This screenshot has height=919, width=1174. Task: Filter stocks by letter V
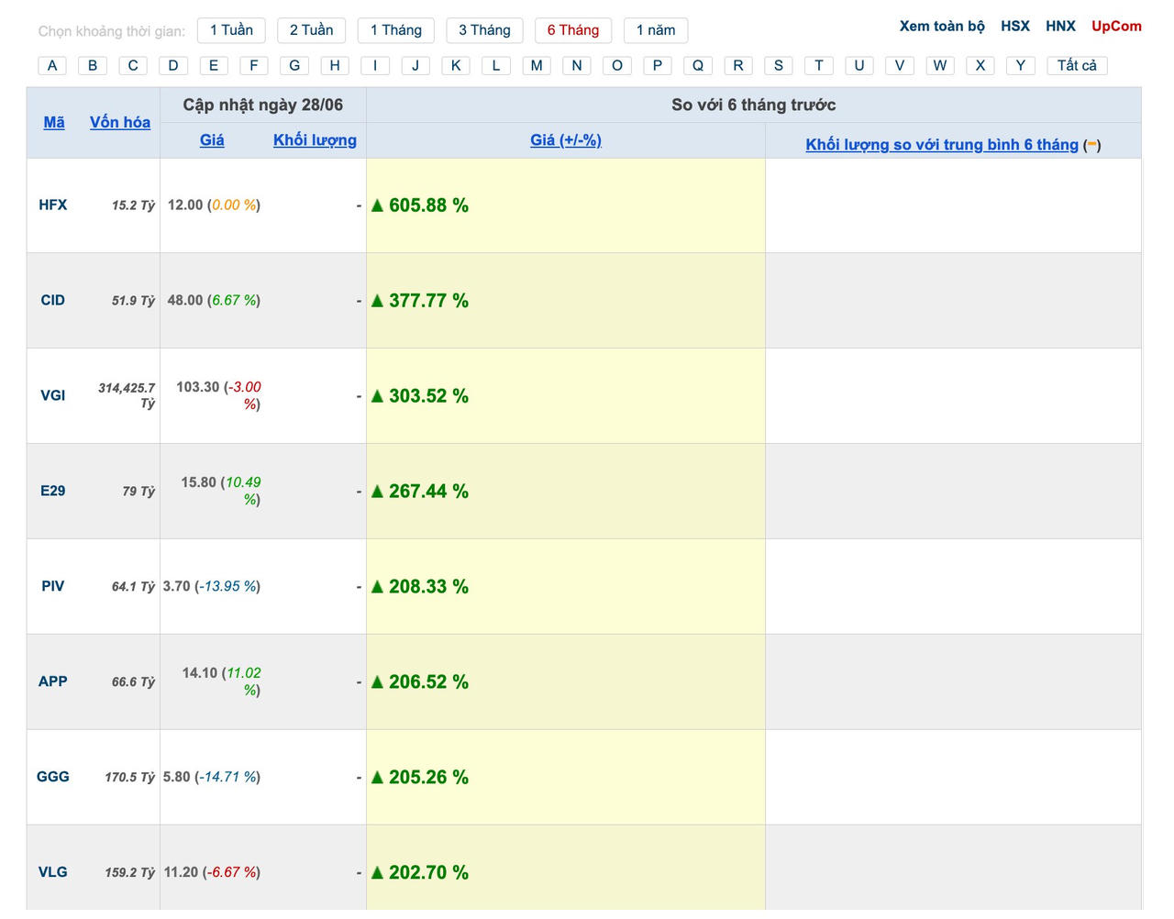coord(900,65)
